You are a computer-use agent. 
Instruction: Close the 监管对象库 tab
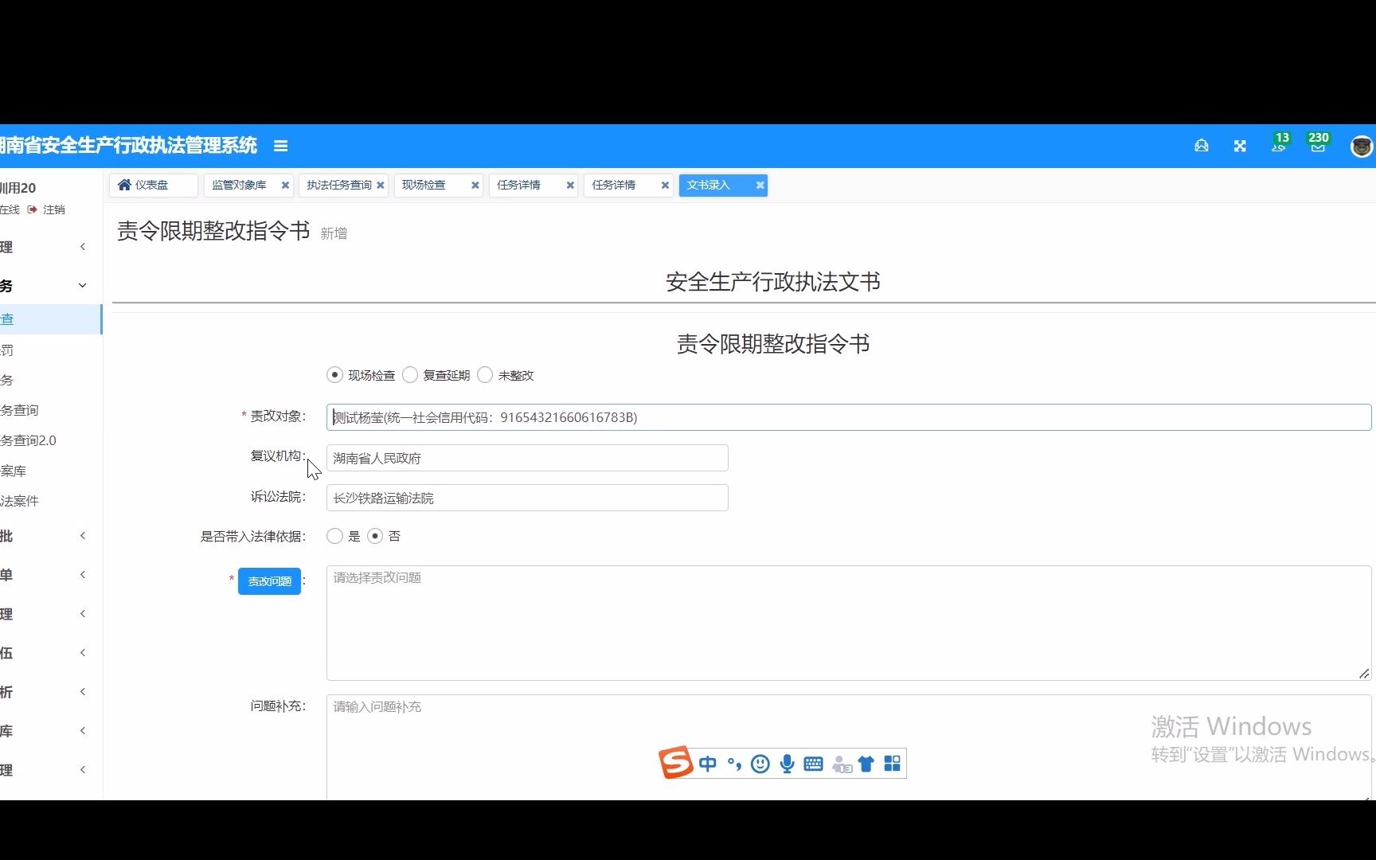pyautogui.click(x=285, y=186)
